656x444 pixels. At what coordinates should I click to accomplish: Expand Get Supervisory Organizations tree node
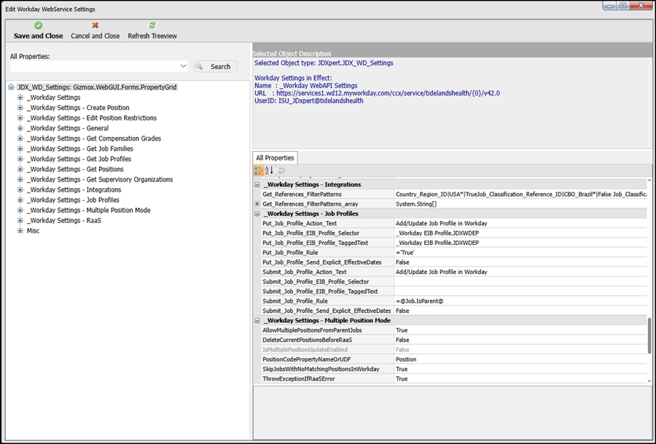click(x=20, y=179)
